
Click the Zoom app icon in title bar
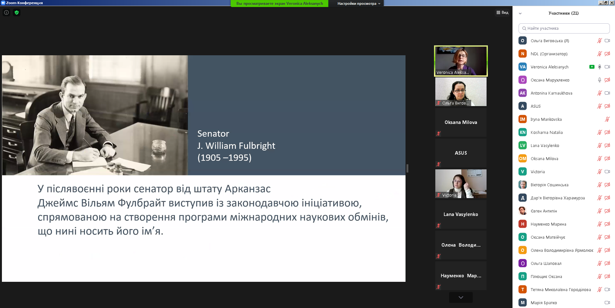[x=3, y=3]
